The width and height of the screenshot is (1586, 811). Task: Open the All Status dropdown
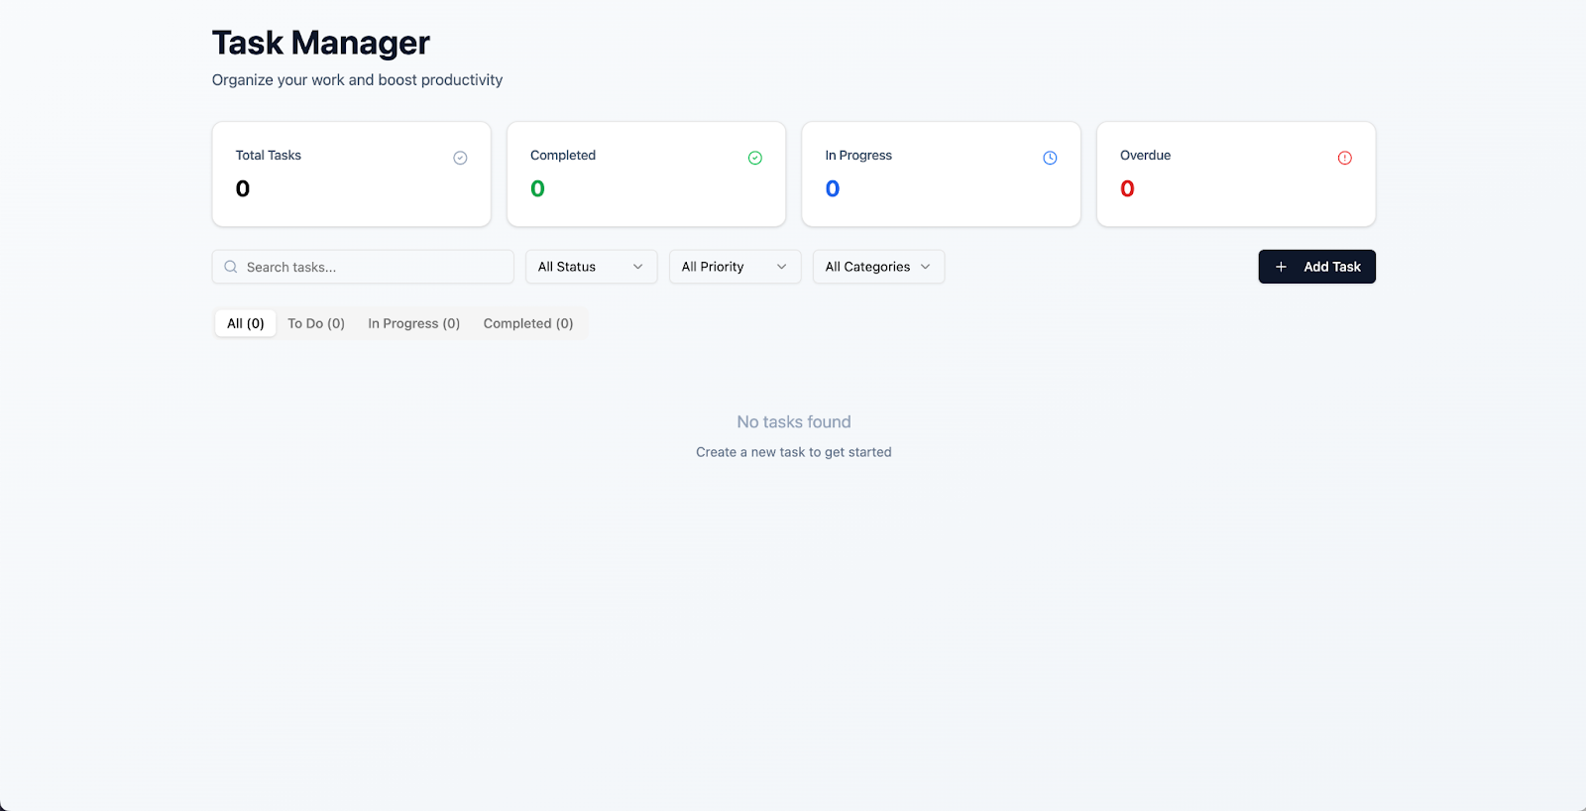coord(591,267)
